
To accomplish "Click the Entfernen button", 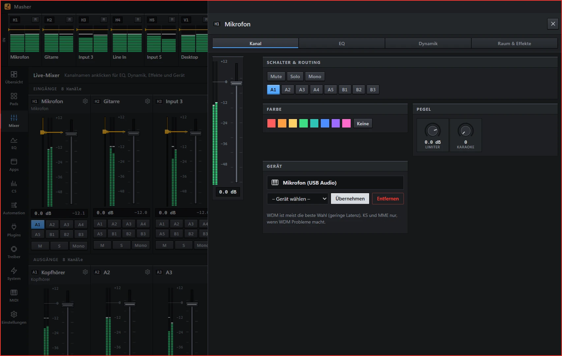I will 388,199.
